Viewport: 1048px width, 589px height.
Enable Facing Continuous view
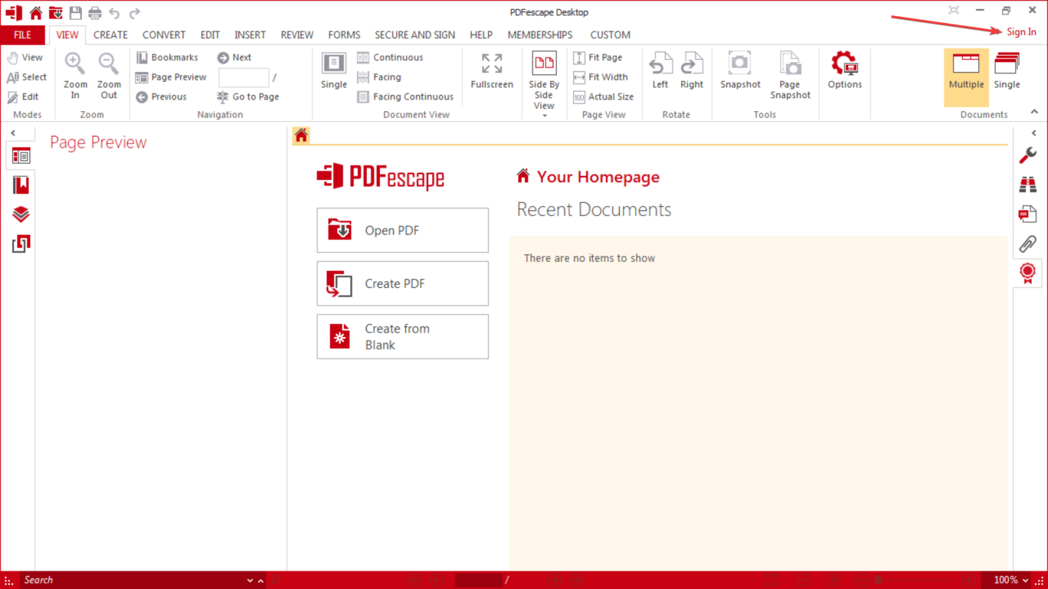[405, 97]
